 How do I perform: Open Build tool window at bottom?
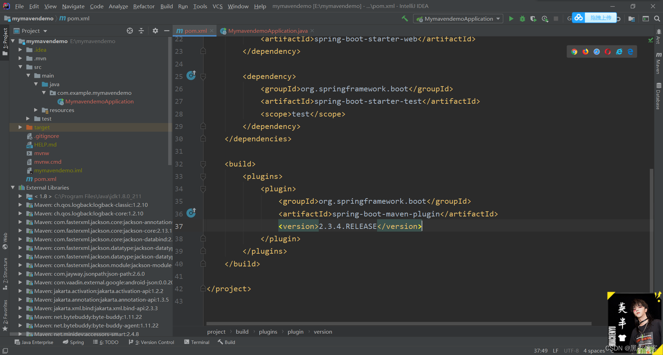227,342
